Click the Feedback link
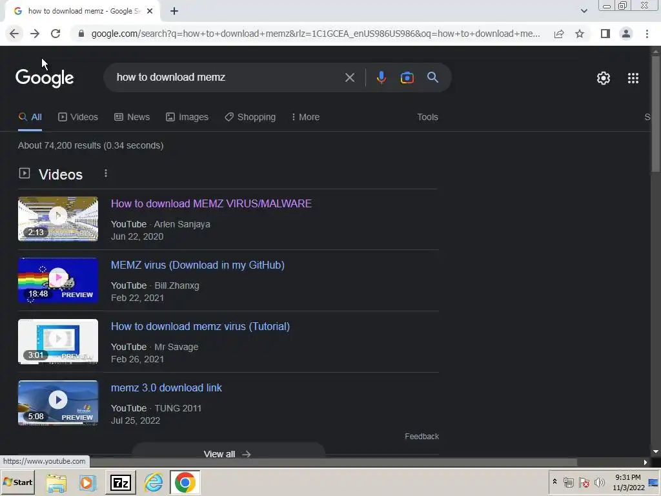This screenshot has width=661, height=496. click(422, 437)
